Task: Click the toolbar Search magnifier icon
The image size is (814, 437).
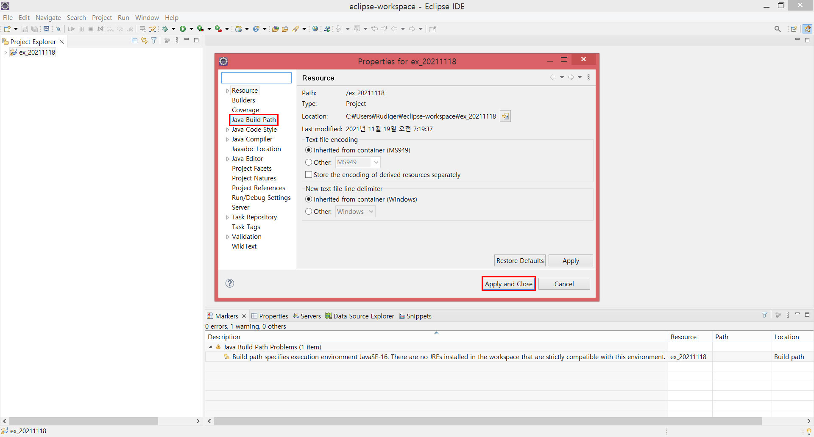Action: pos(777,29)
